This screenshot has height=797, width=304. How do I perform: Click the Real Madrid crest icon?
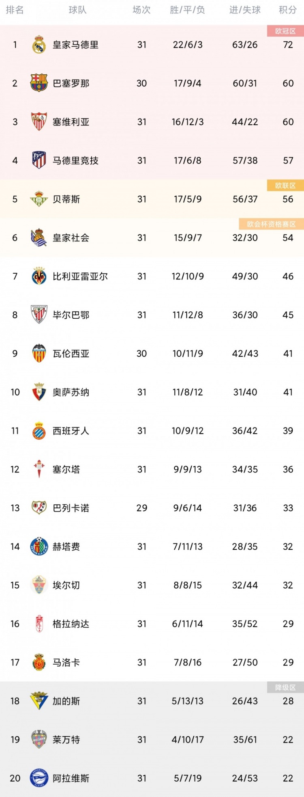tap(39, 45)
